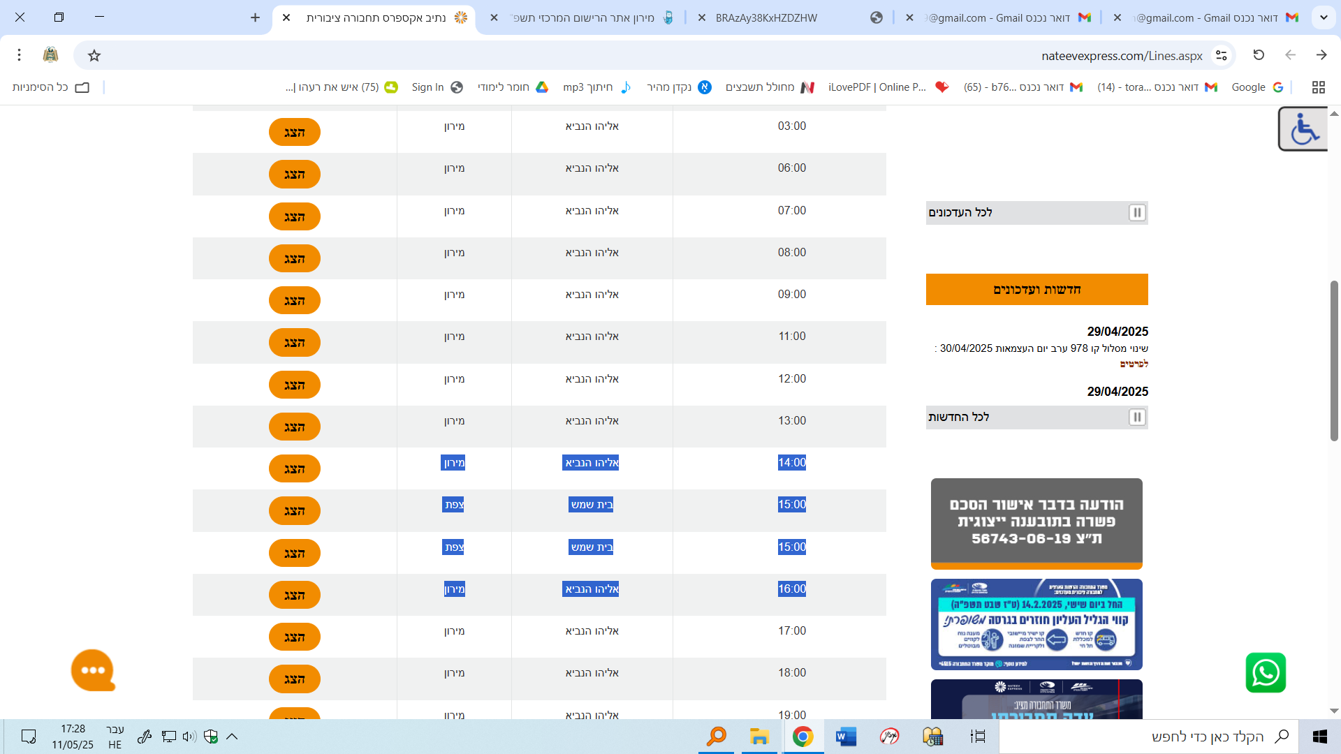Screen dimensions: 1341x754
Task: Open the WhatsApp chat icon
Action: point(1266,673)
